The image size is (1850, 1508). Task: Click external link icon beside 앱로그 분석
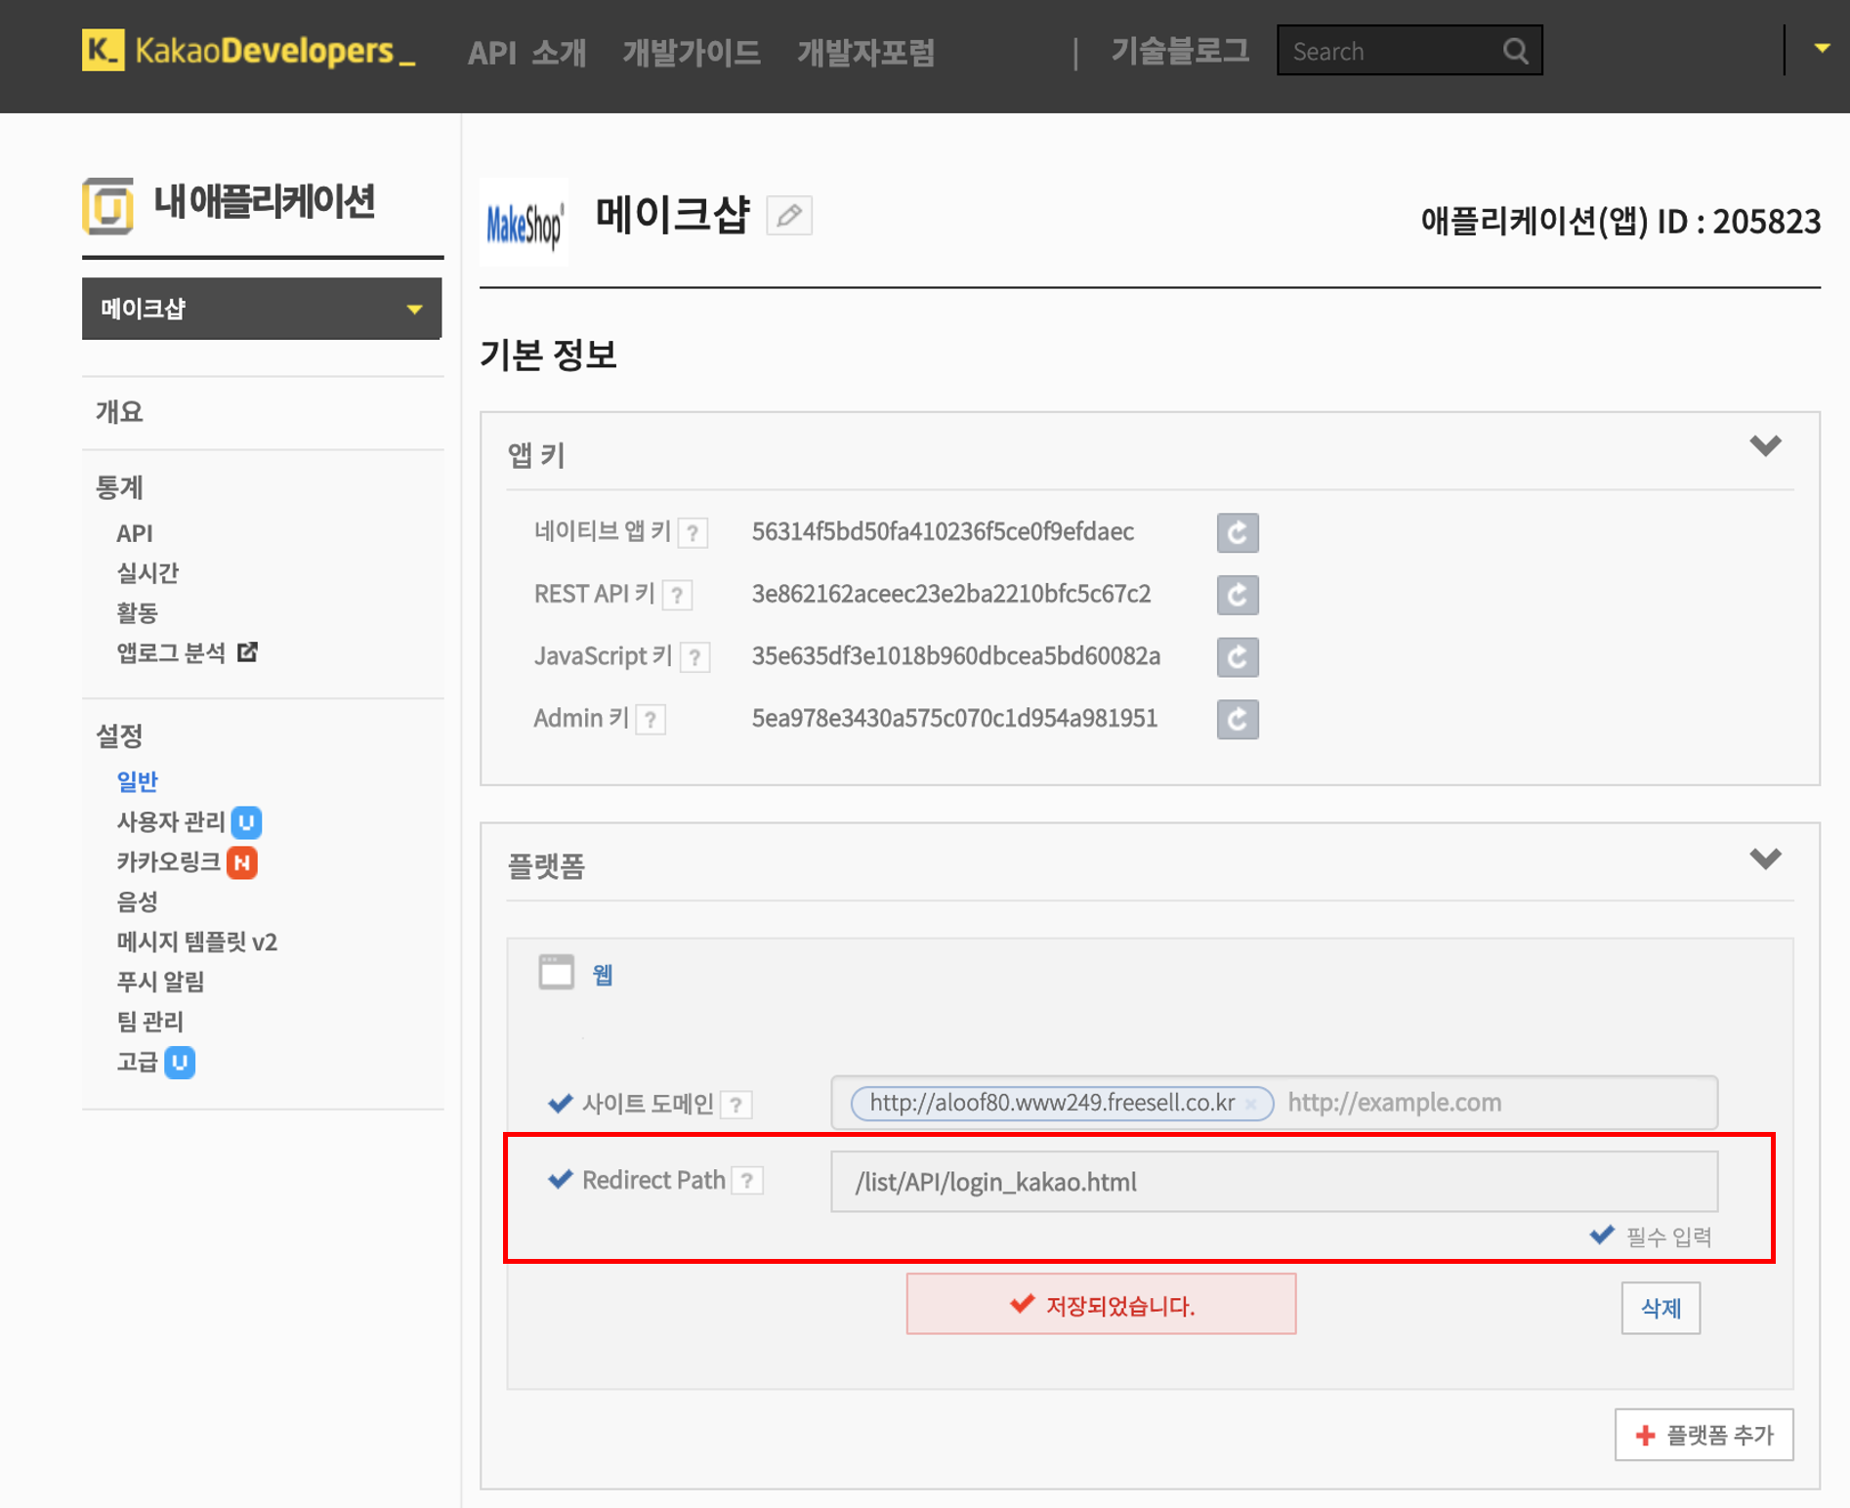(247, 651)
